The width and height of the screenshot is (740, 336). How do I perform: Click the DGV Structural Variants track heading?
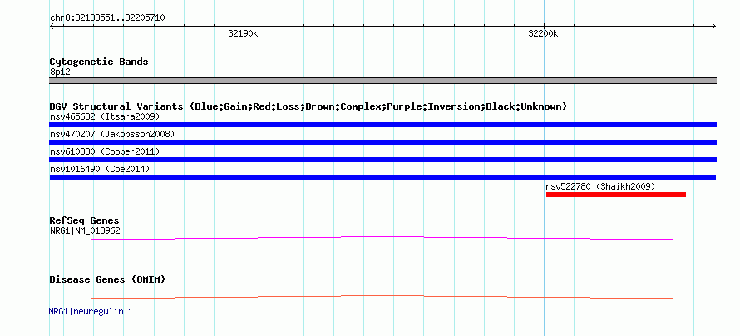308,106
